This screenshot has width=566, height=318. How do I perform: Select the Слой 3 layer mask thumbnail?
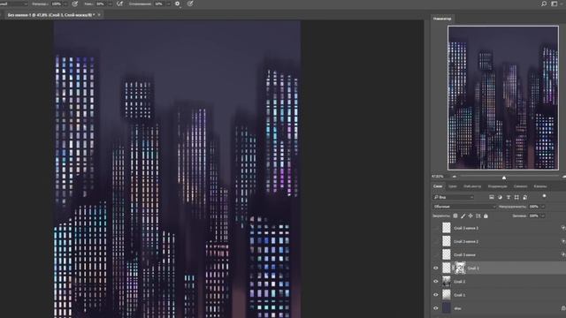460,268
